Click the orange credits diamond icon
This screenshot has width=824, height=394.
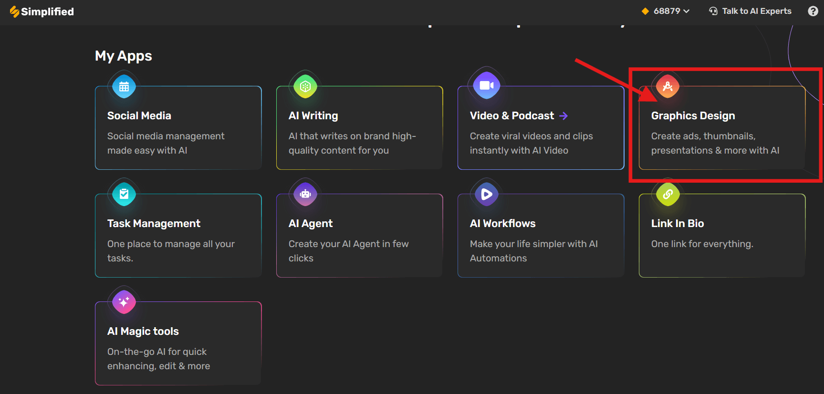click(645, 11)
